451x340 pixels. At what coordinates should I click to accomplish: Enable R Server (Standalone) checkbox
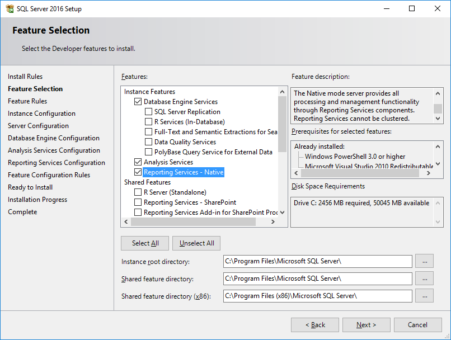click(138, 192)
